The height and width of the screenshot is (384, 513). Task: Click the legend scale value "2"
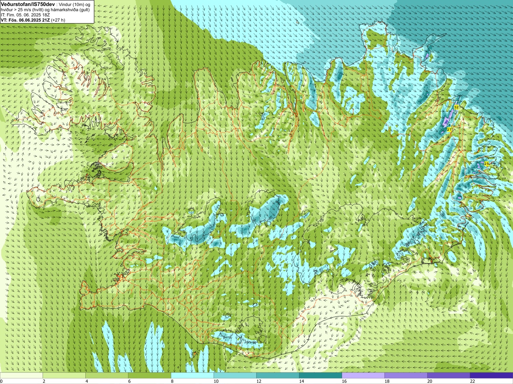[x=44, y=381]
